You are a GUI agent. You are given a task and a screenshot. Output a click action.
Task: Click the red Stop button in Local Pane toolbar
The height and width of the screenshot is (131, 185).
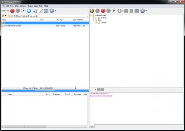(12, 11)
